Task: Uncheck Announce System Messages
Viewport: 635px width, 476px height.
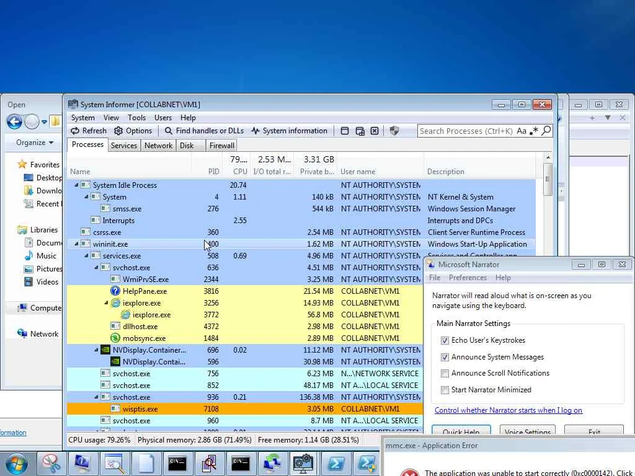Action: [445, 357]
